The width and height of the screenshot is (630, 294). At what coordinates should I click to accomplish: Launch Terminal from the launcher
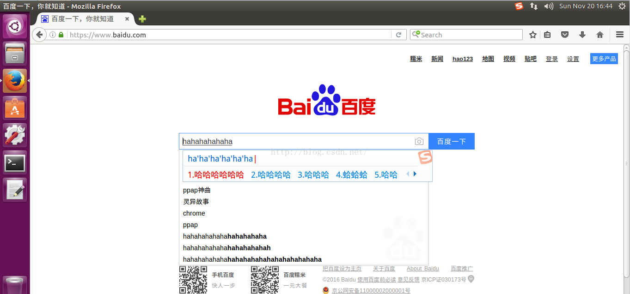coord(15,162)
